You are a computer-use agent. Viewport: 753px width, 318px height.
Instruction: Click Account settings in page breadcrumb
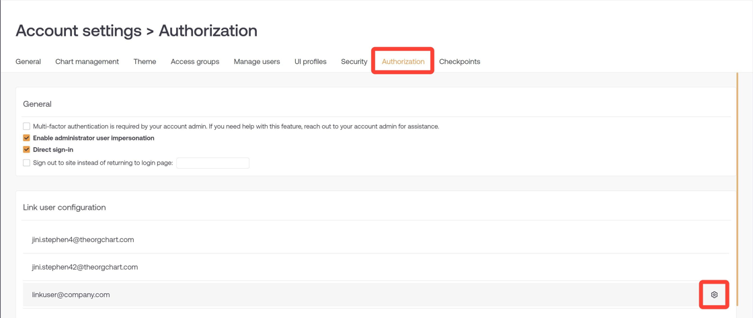78,31
